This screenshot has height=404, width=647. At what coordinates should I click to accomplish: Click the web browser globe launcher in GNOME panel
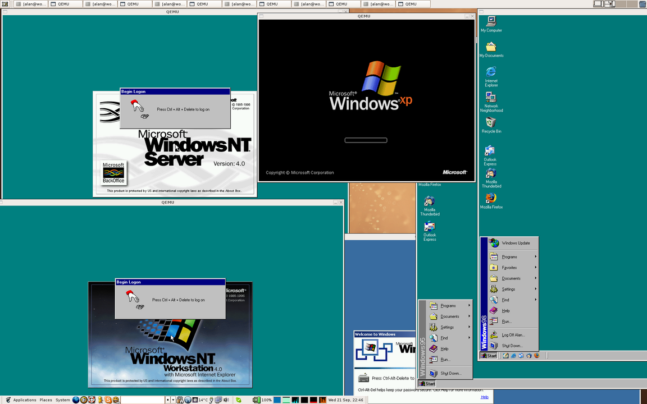76,400
